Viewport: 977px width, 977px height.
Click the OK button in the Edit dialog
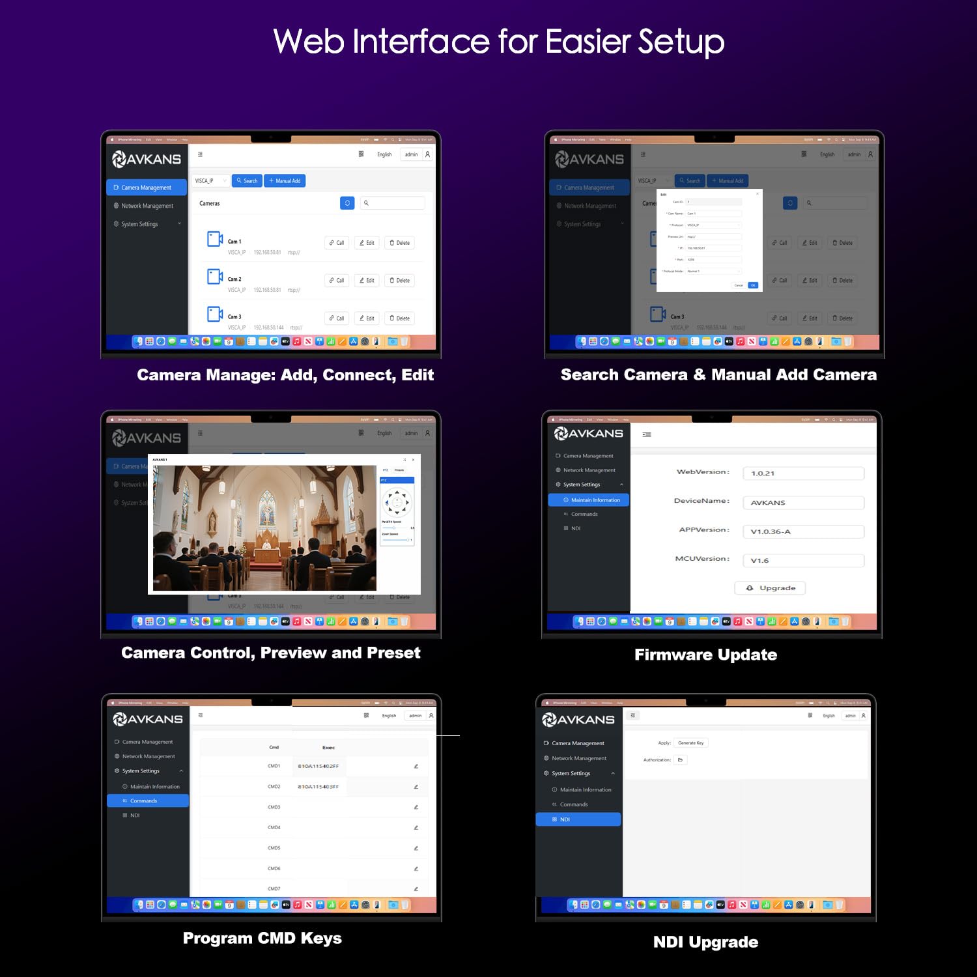point(753,285)
